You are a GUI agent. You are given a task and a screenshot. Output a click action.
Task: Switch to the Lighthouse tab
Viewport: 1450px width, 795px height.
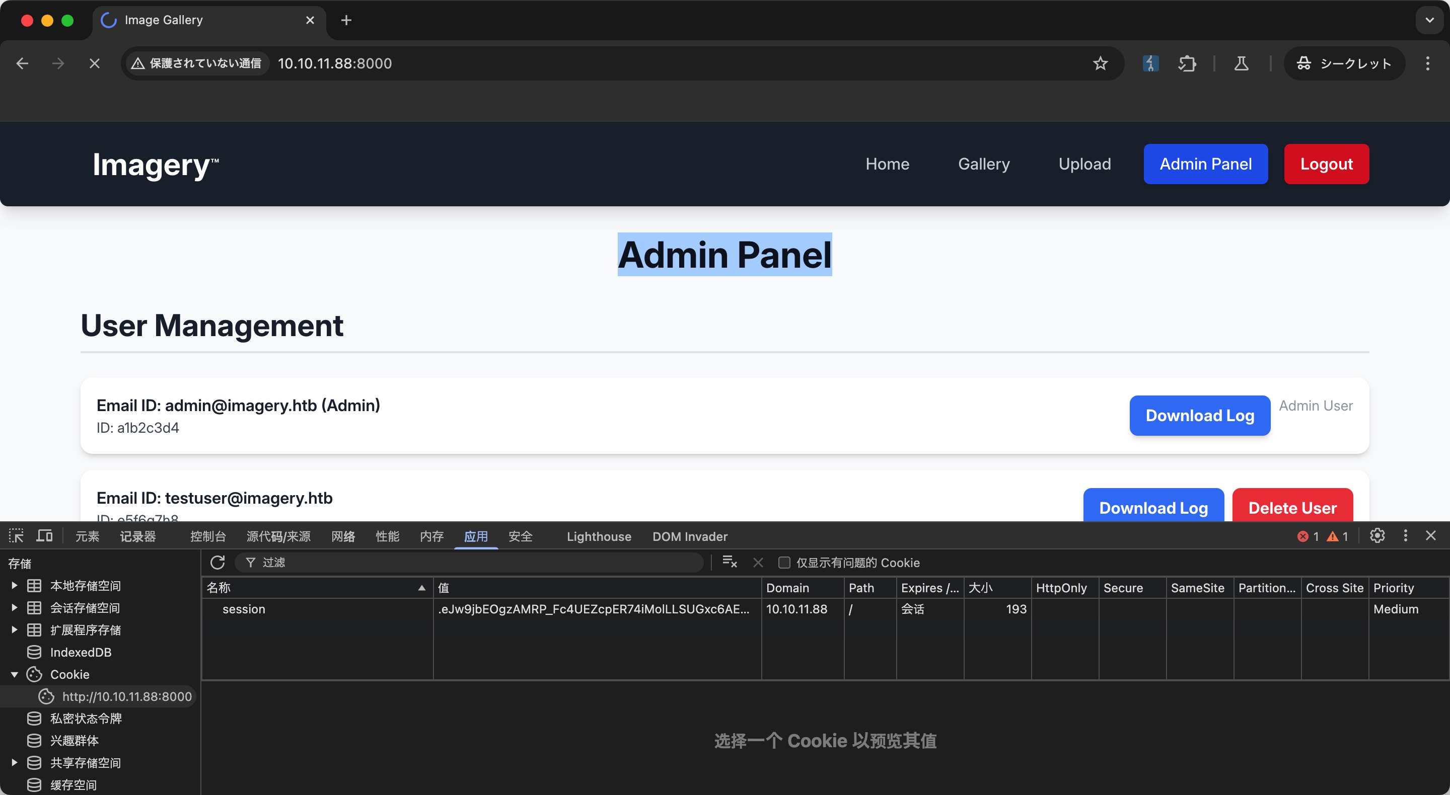598,536
